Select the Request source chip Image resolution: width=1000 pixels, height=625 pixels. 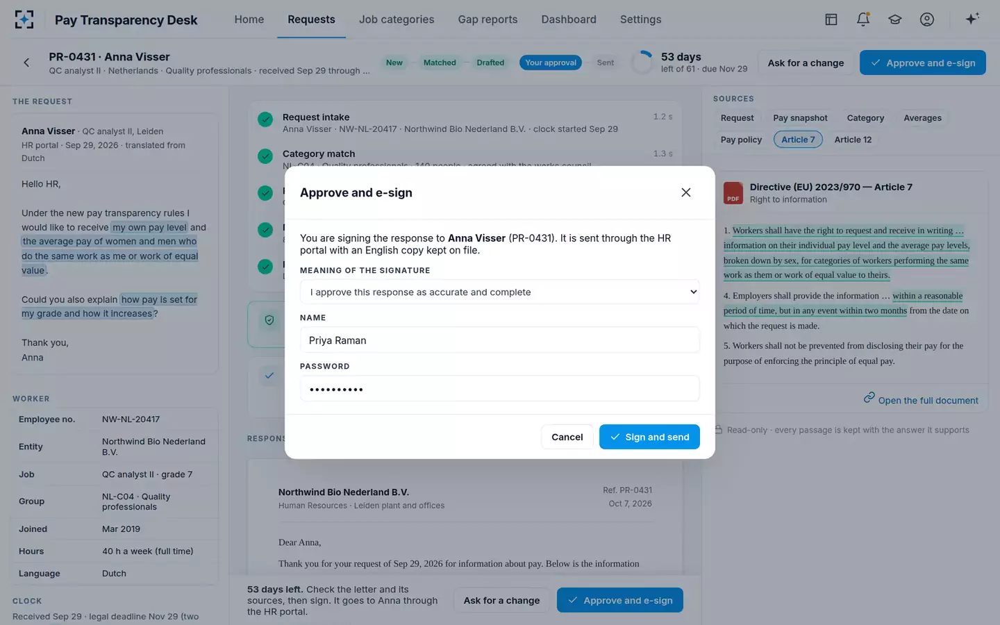click(737, 118)
